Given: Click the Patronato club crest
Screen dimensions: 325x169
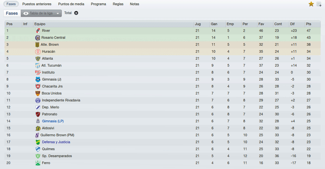Looking at the screenshot, I should [x=38, y=114].
